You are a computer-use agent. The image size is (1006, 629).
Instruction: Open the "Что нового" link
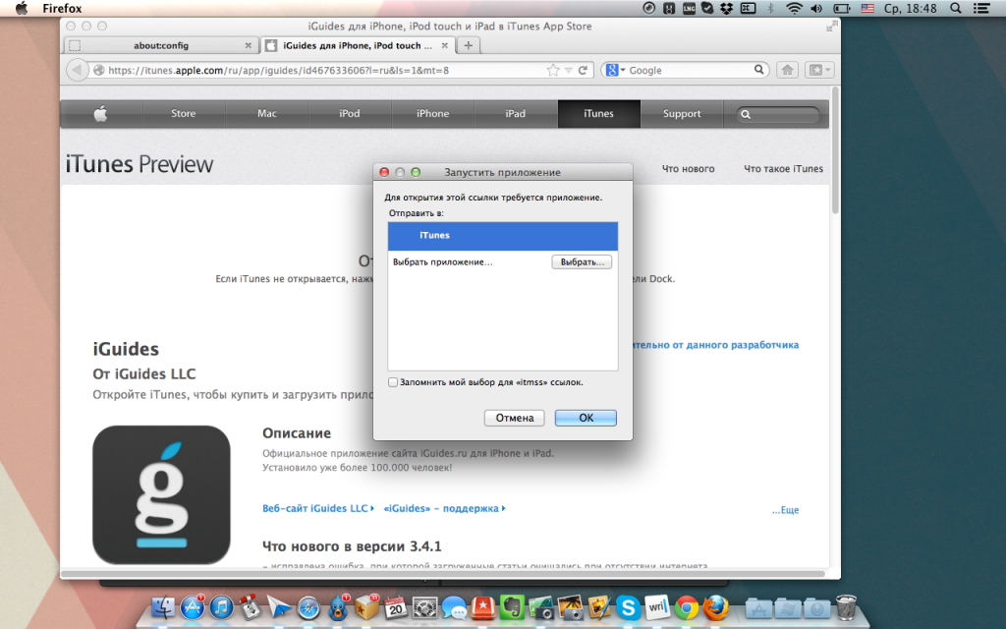[x=689, y=169]
